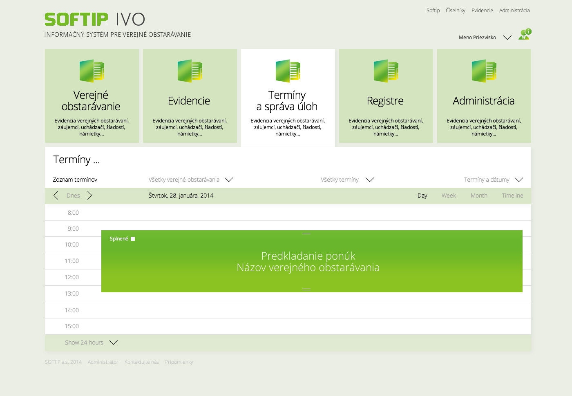Screen dimensions: 572x396
Task: Open the Registre card title
Action: (x=385, y=101)
